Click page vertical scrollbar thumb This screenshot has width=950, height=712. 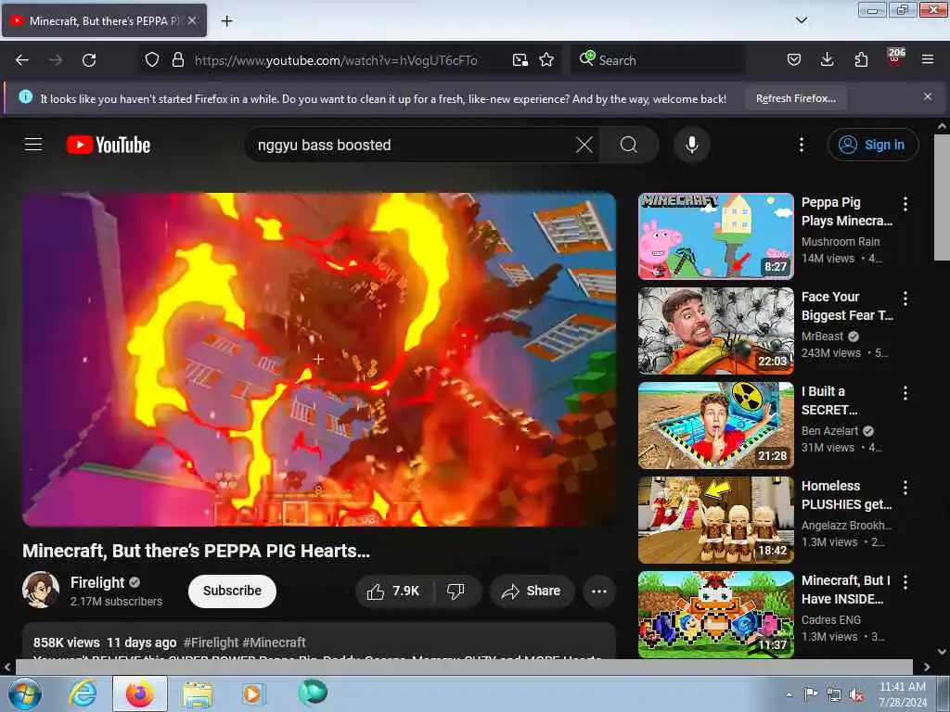tap(942, 198)
